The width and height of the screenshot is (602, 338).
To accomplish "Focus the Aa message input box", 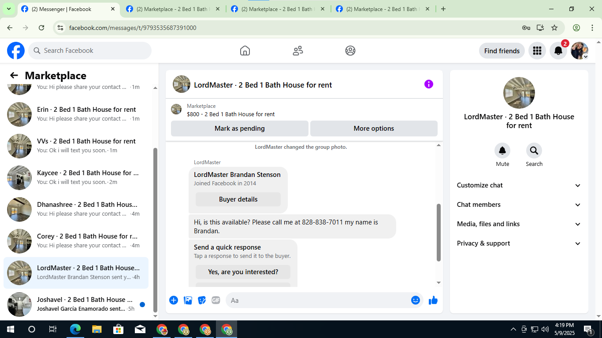I will pyautogui.click(x=324, y=300).
